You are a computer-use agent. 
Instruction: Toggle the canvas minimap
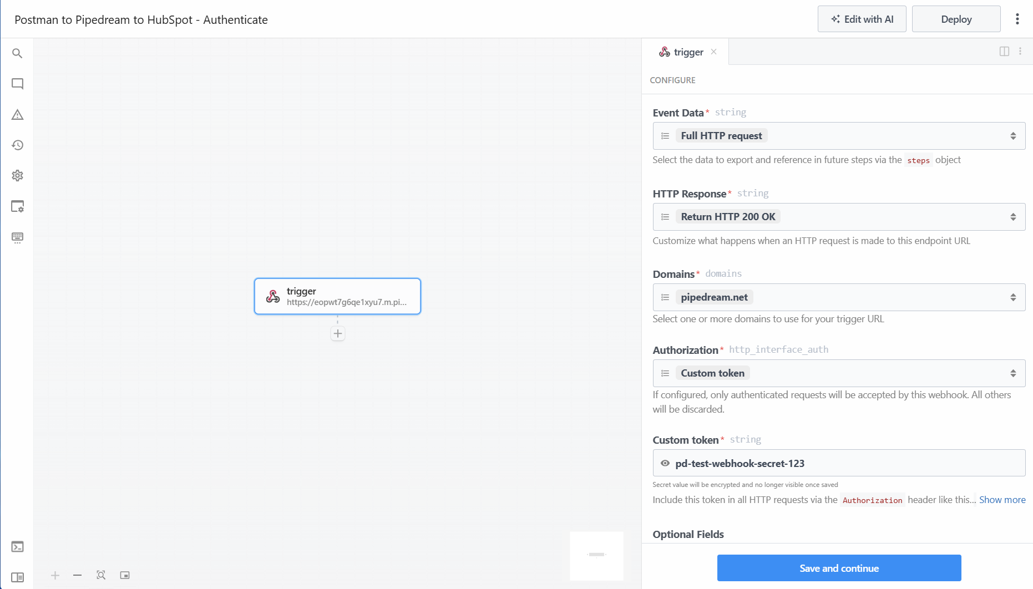coord(125,575)
